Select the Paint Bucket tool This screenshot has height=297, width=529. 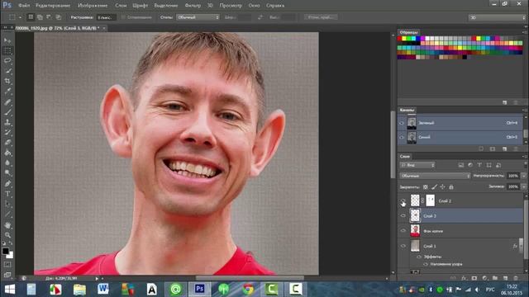(x=7, y=153)
